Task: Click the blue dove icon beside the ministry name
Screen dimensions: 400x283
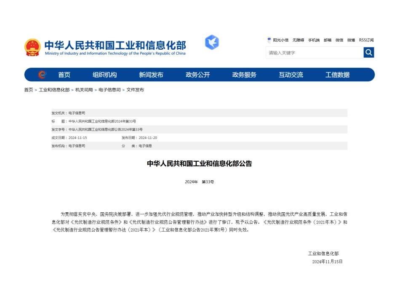Action: pyautogui.click(x=212, y=43)
